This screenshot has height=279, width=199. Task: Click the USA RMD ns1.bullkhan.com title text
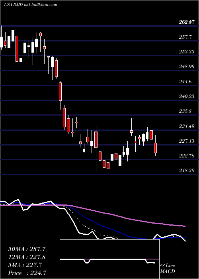click(30, 5)
